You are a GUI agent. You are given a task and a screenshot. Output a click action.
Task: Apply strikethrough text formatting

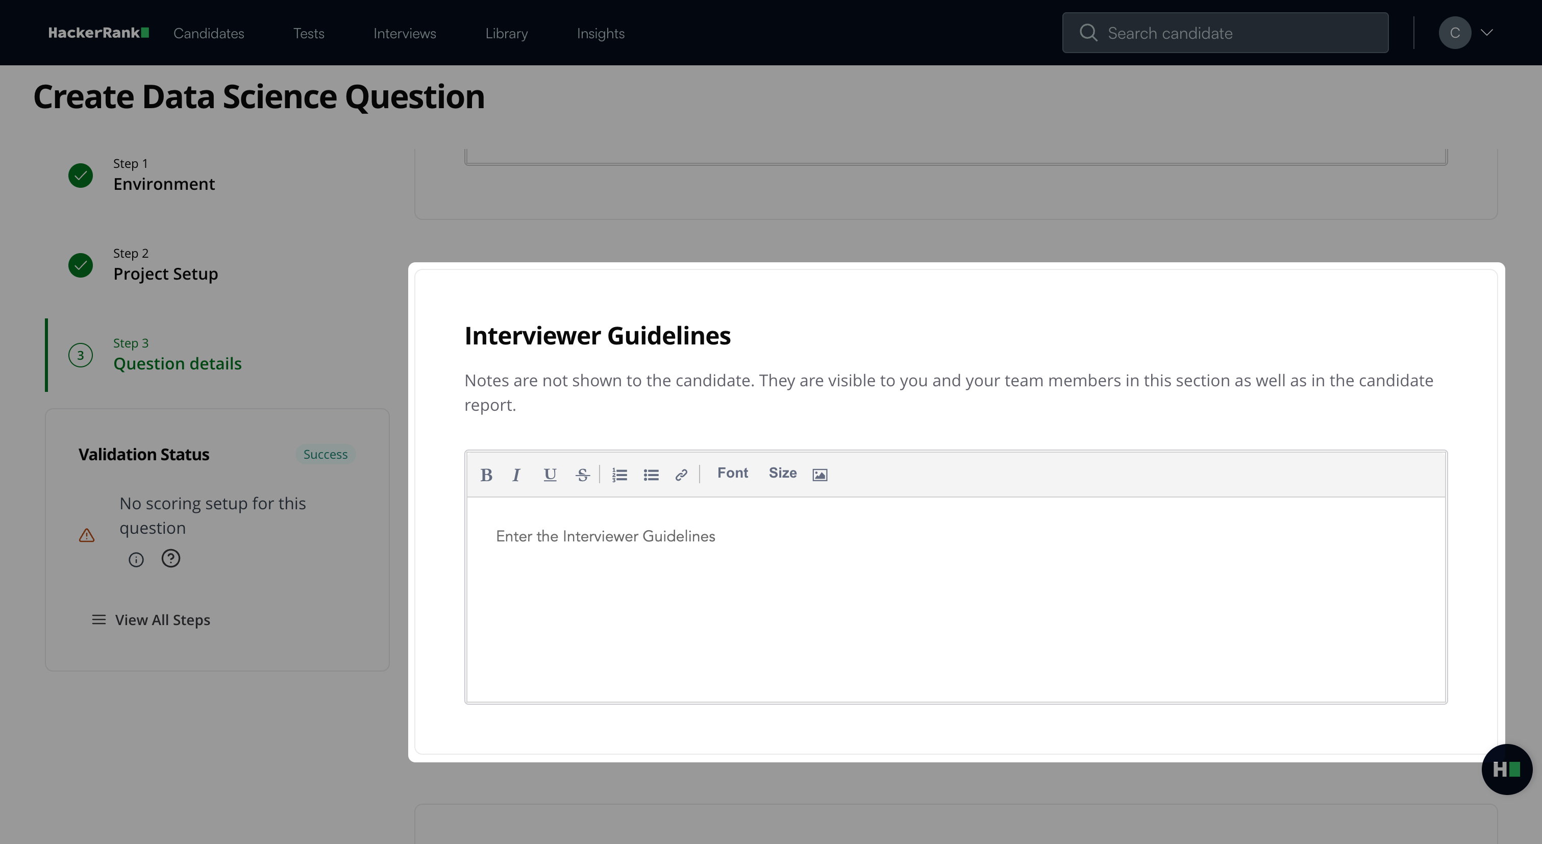pyautogui.click(x=582, y=475)
